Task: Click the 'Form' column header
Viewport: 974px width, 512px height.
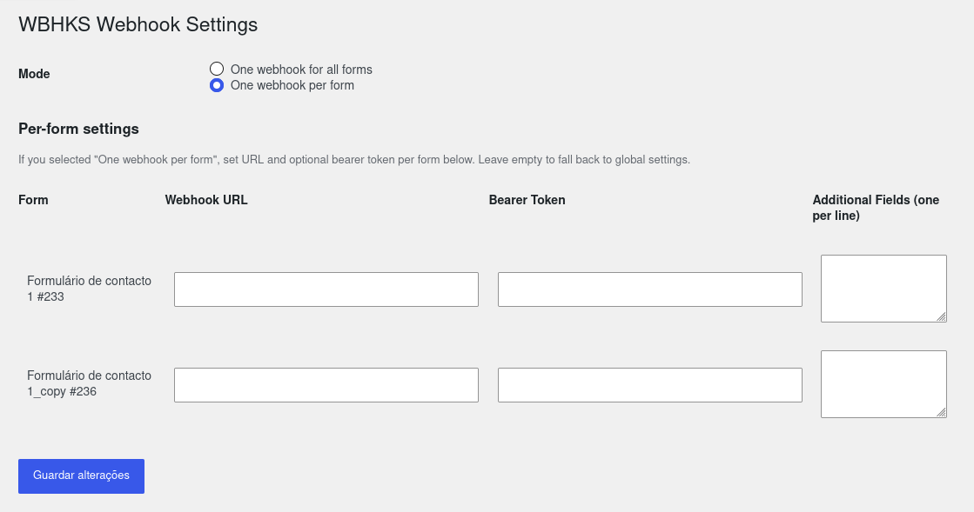Action: click(x=33, y=200)
